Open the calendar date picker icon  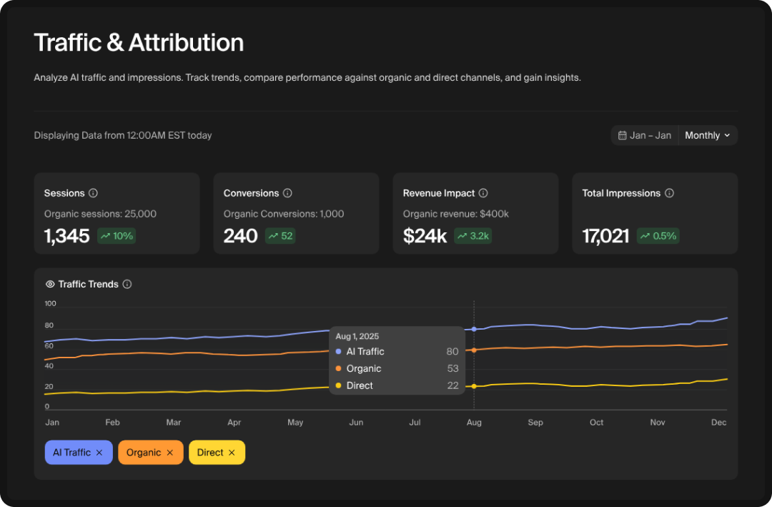tap(623, 134)
